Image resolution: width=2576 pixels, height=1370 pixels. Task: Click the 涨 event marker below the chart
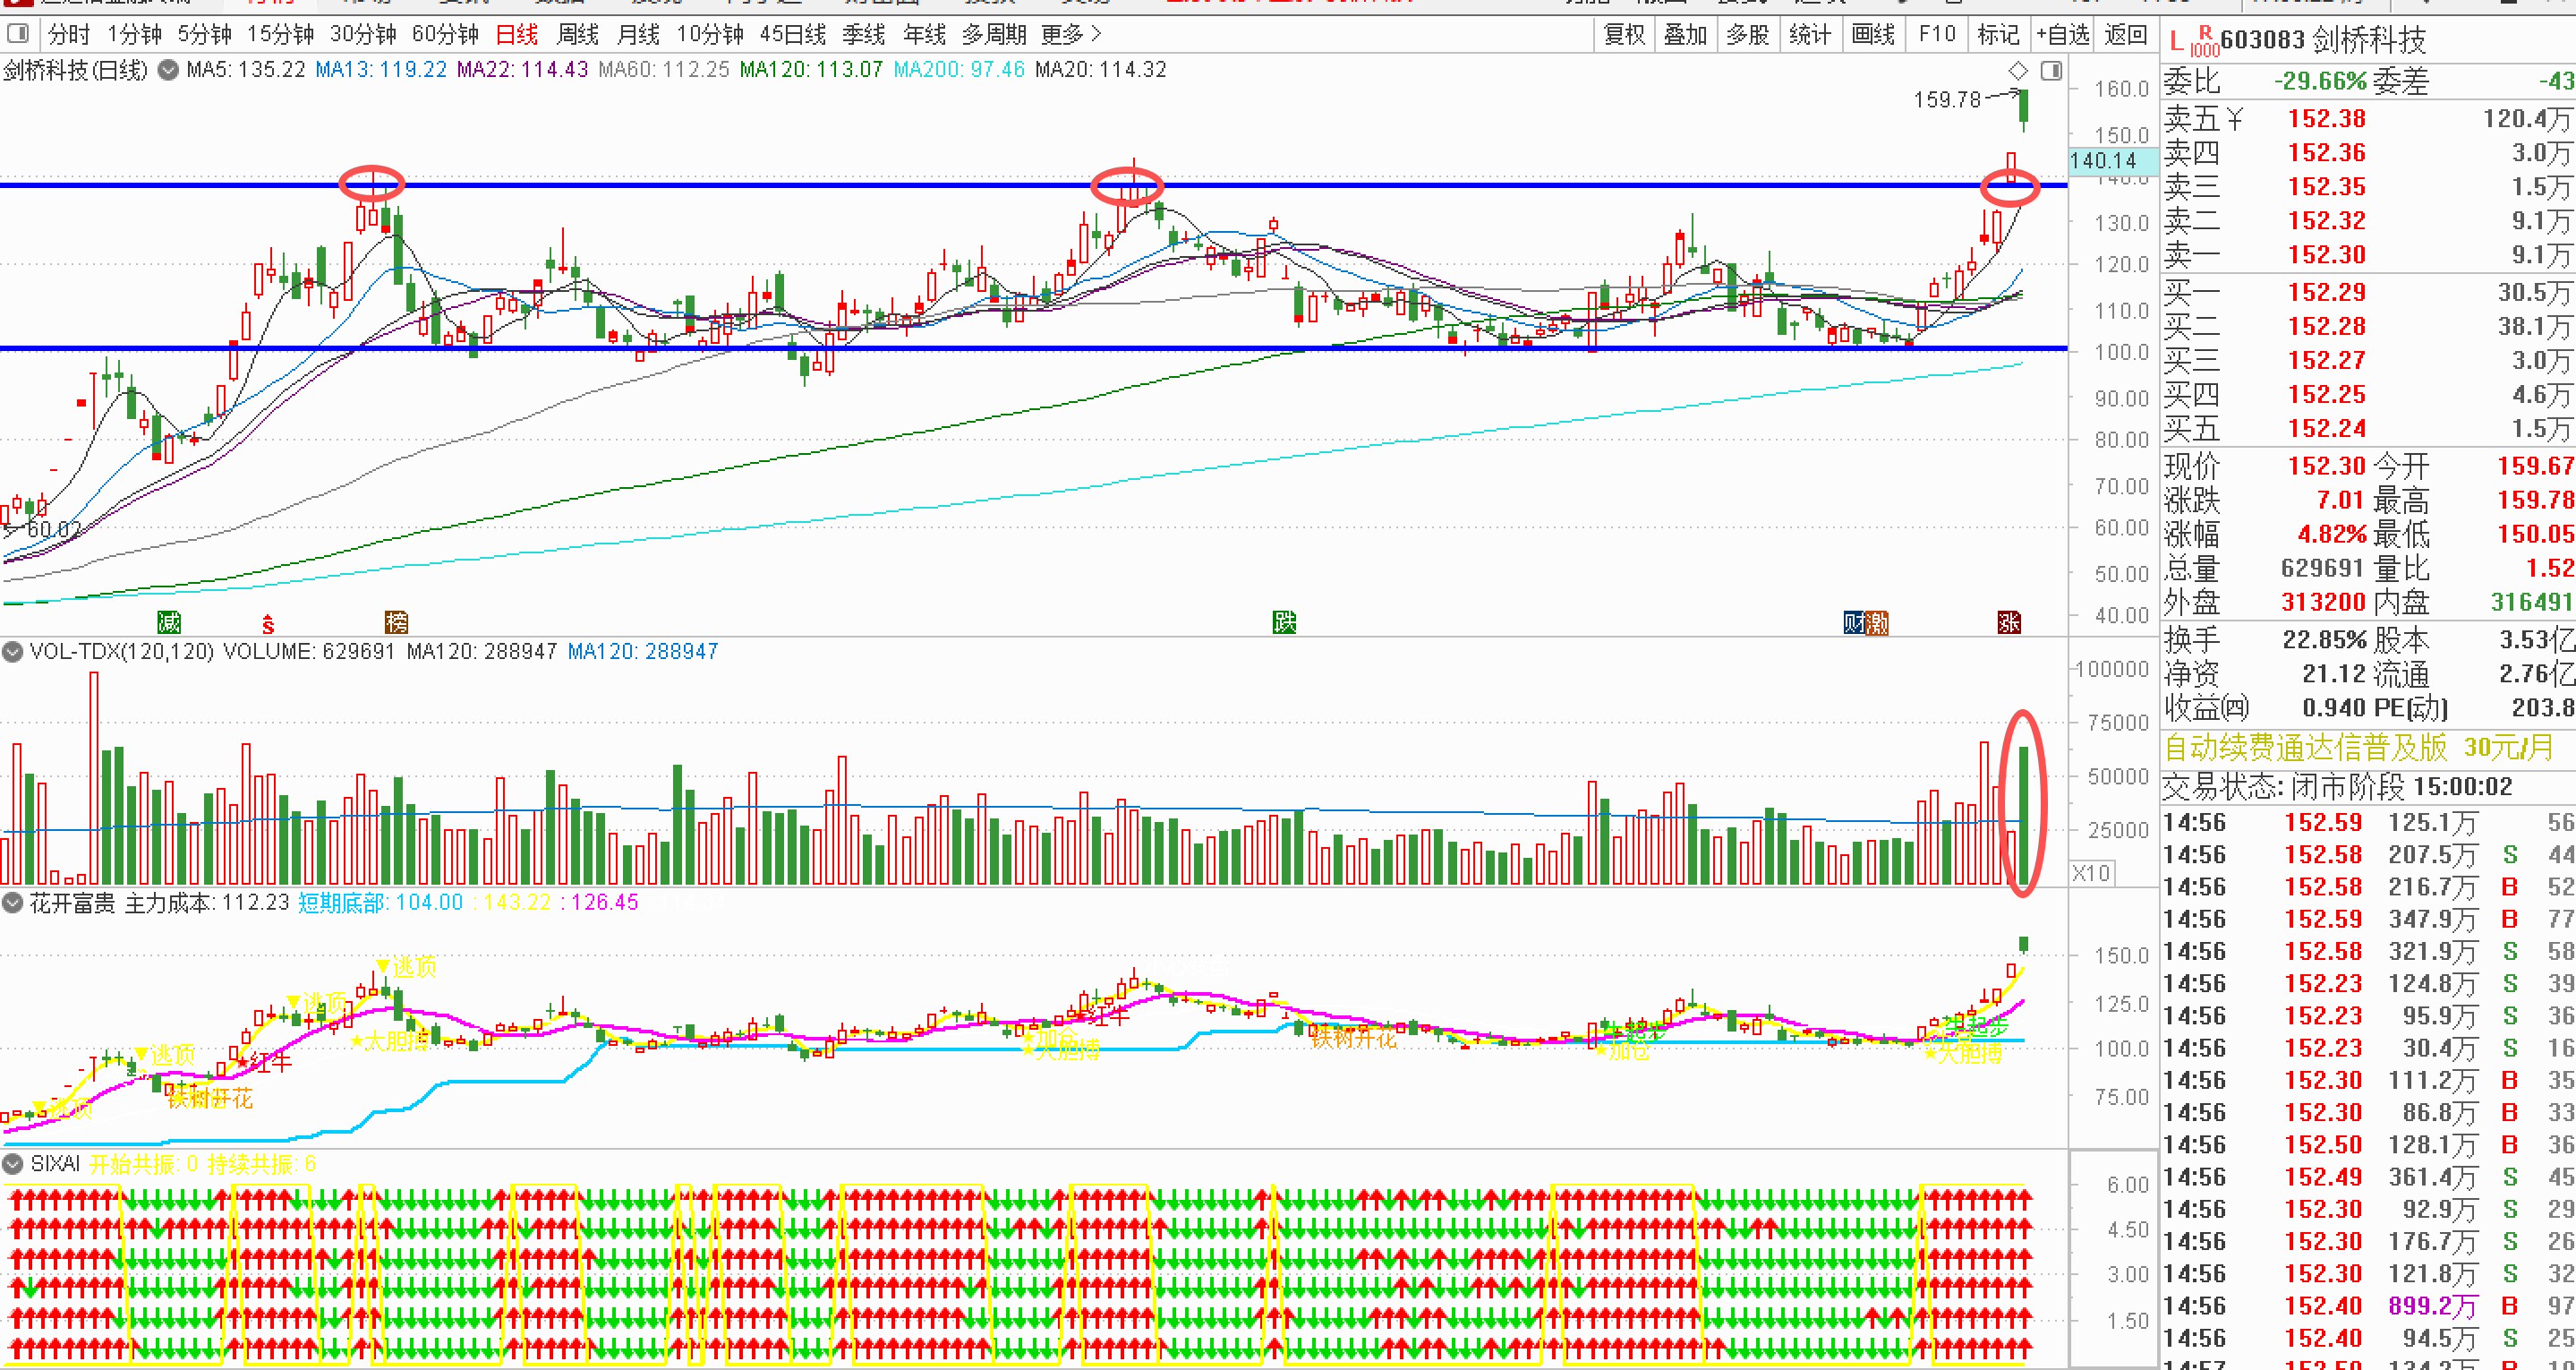tap(2009, 622)
